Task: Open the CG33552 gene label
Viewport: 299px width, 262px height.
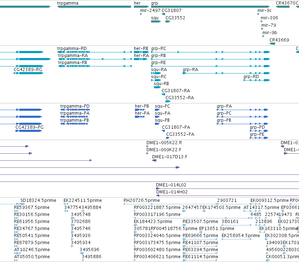Action: [175, 18]
